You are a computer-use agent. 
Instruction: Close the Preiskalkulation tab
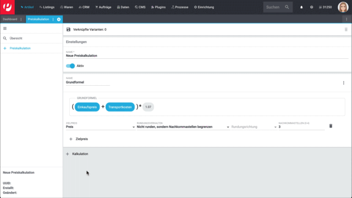click(x=59, y=19)
